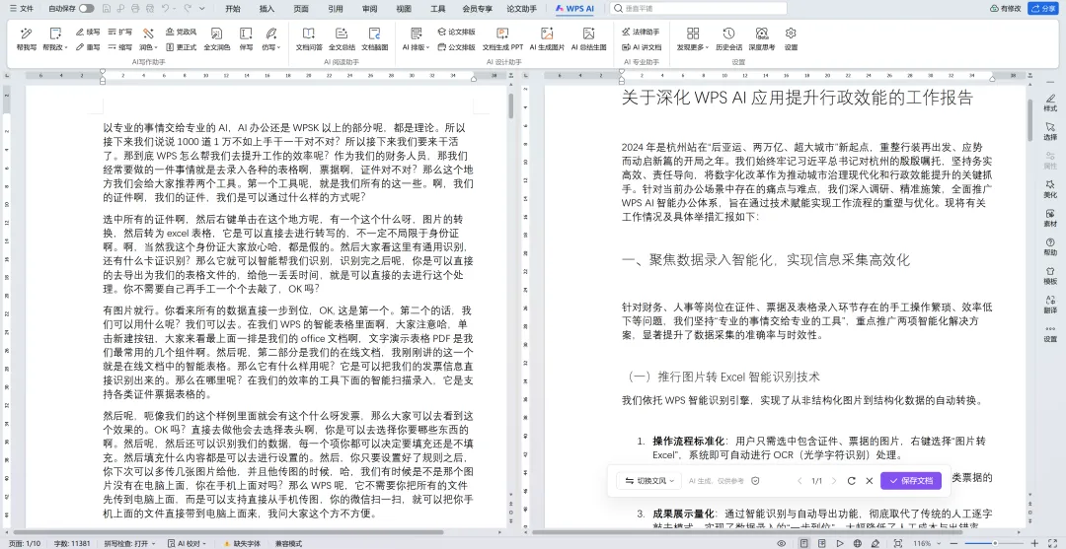1066x549 pixels.
Task: Click the 帮我写 AI writing icon
Action: coord(27,38)
